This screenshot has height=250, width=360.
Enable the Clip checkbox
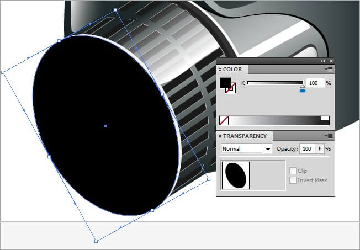293,171
